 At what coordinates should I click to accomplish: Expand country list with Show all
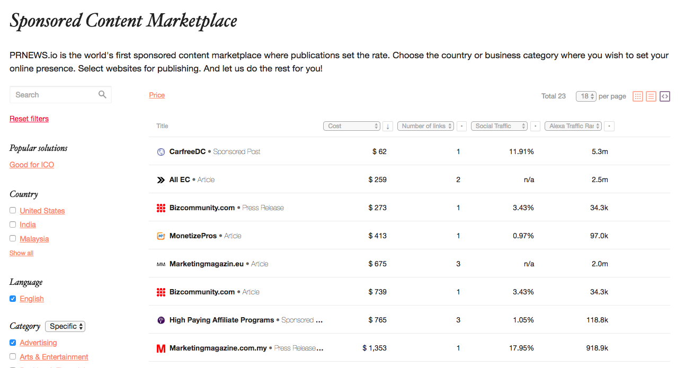[x=21, y=253]
